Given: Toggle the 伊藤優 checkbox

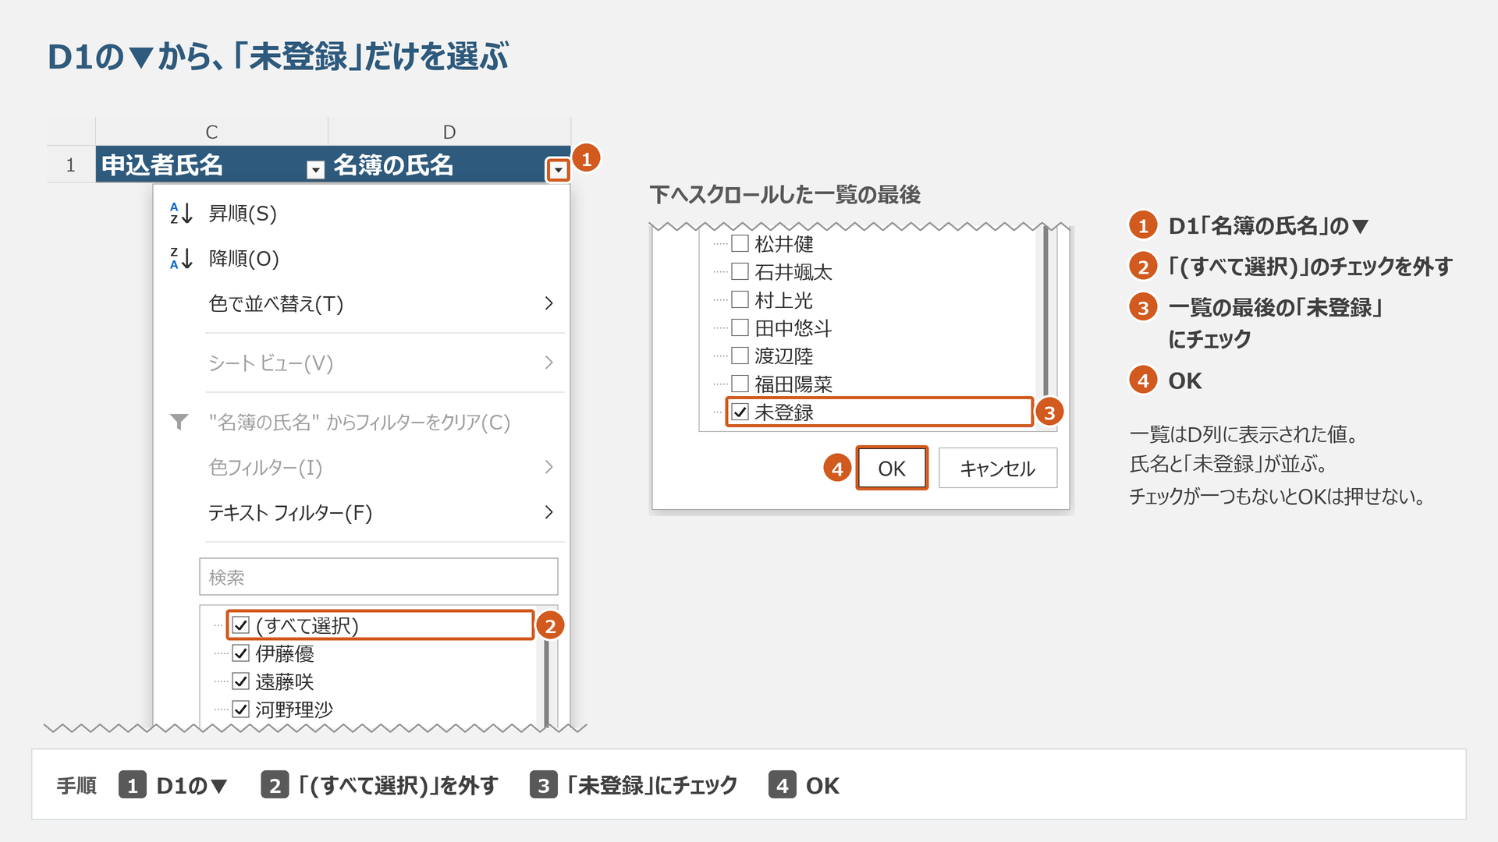Looking at the screenshot, I should pos(241,653).
